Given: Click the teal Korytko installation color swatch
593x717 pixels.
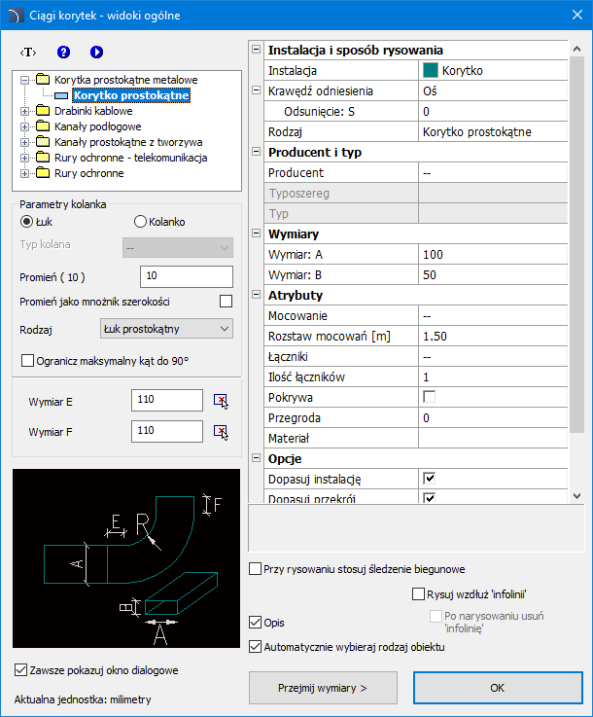Looking at the screenshot, I should pos(430,70).
